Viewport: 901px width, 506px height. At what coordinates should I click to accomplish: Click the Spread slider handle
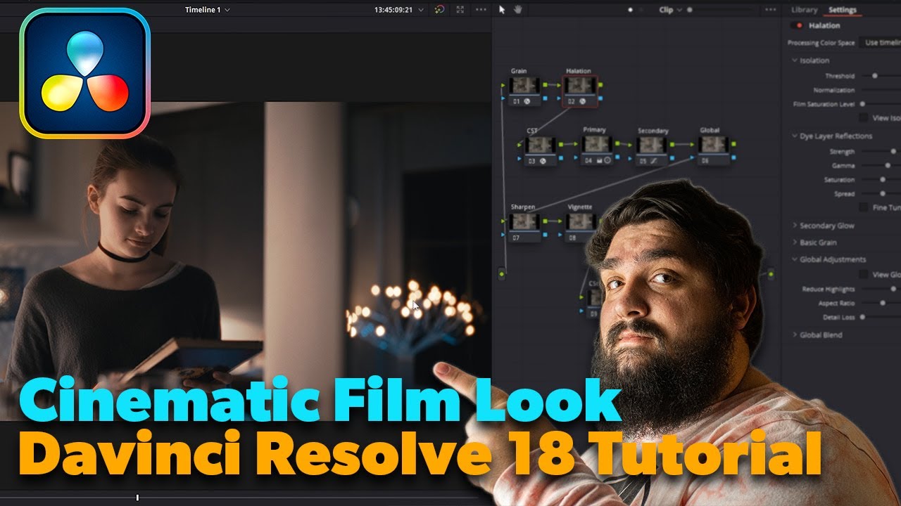coord(883,194)
